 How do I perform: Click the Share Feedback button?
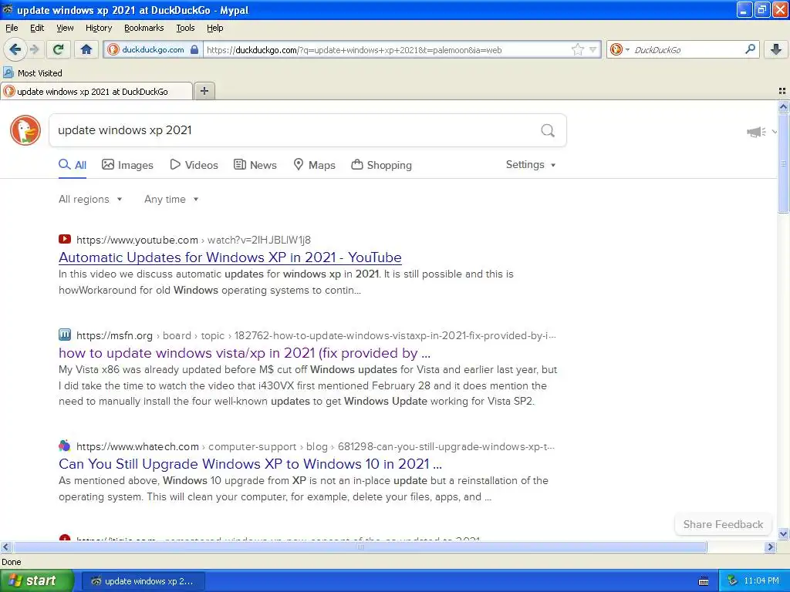pos(723,524)
